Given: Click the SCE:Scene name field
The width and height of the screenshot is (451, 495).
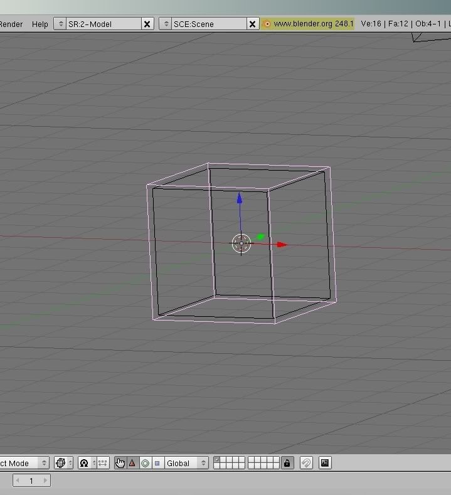Looking at the screenshot, I should [x=209, y=24].
